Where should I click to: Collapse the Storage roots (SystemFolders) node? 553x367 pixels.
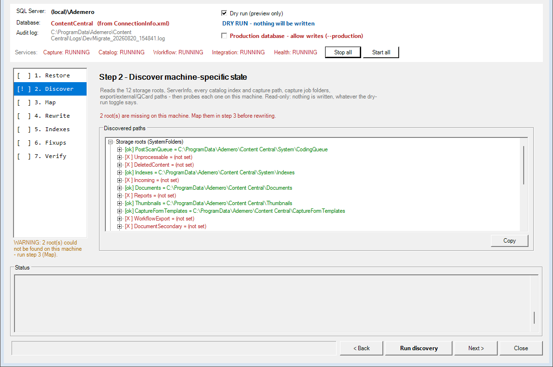click(111, 142)
